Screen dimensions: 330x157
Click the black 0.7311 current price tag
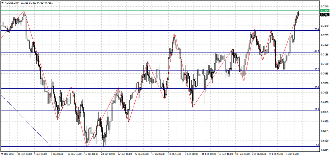point(324,14)
